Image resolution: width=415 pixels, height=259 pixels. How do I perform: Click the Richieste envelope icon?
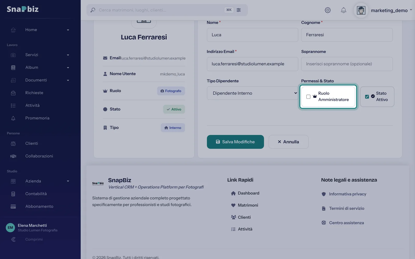(13, 93)
